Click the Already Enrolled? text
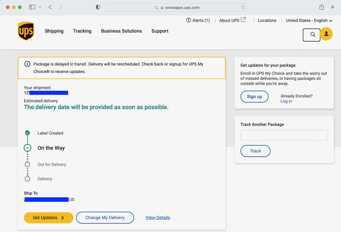 pyautogui.click(x=297, y=96)
